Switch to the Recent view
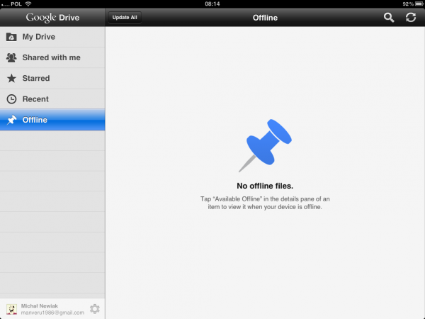425x319 pixels. 35,99
